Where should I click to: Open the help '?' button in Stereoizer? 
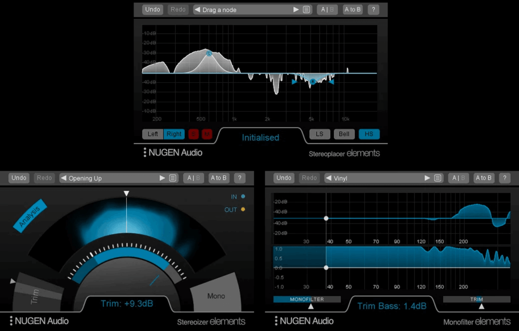[x=240, y=178]
